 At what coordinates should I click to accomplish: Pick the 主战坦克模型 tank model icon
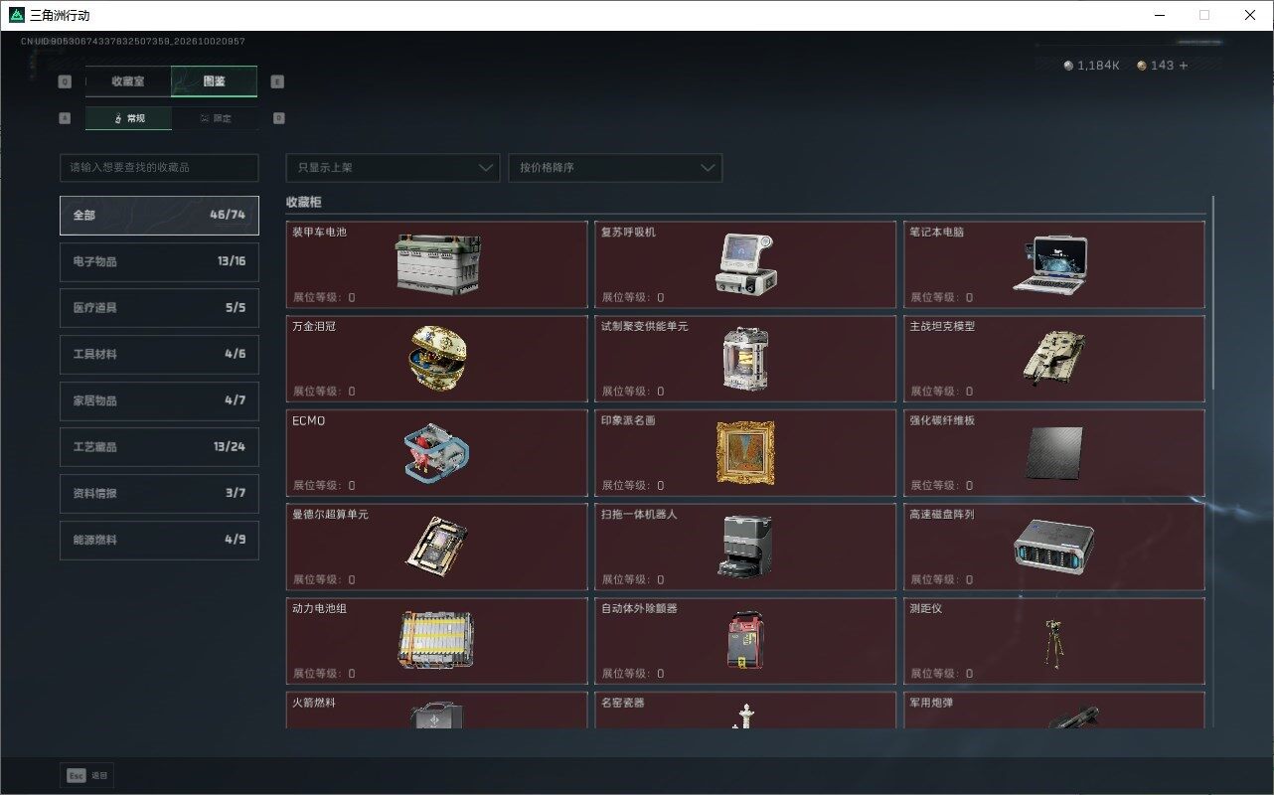coord(1053,357)
